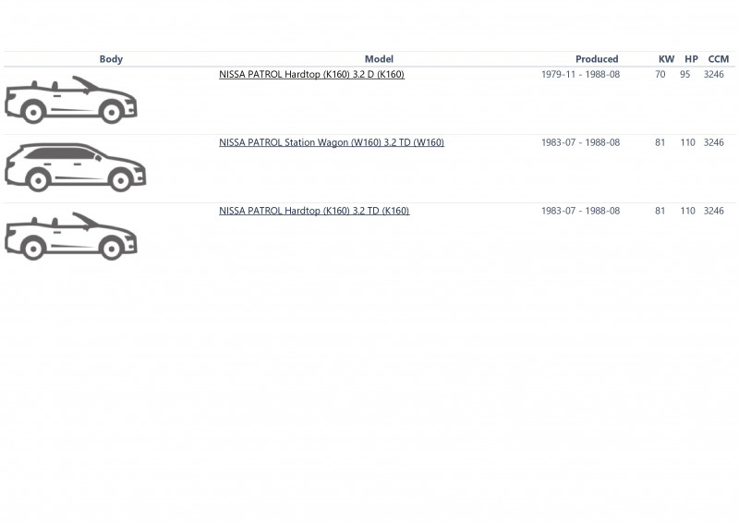This screenshot has width=739, height=523.
Task: Select the Station Wagon row's 1983-07 - 1988-08 date
Action: tap(581, 142)
